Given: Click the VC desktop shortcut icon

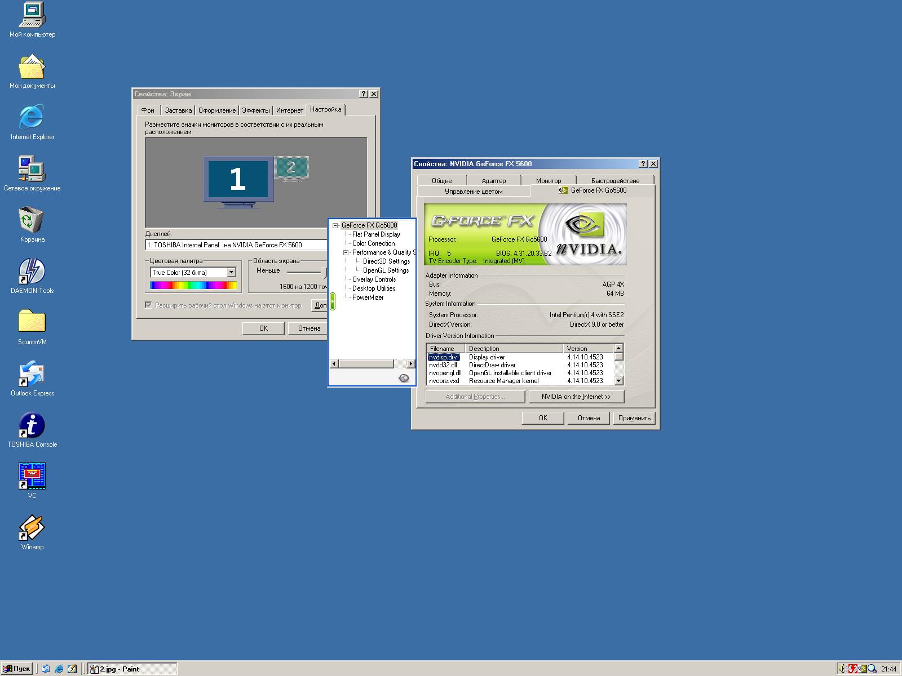Looking at the screenshot, I should point(32,477).
